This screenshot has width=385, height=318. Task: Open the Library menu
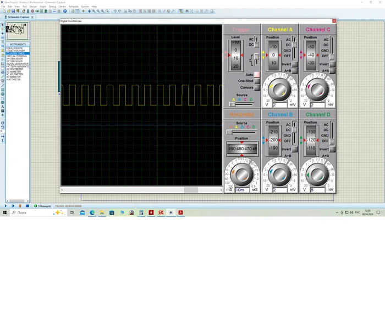click(62, 7)
